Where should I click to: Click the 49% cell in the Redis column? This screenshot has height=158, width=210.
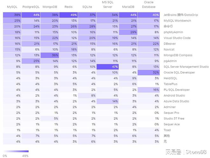pyautogui.click(x=68, y=15)
